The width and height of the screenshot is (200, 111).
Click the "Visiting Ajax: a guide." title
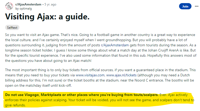coord(47,17)
